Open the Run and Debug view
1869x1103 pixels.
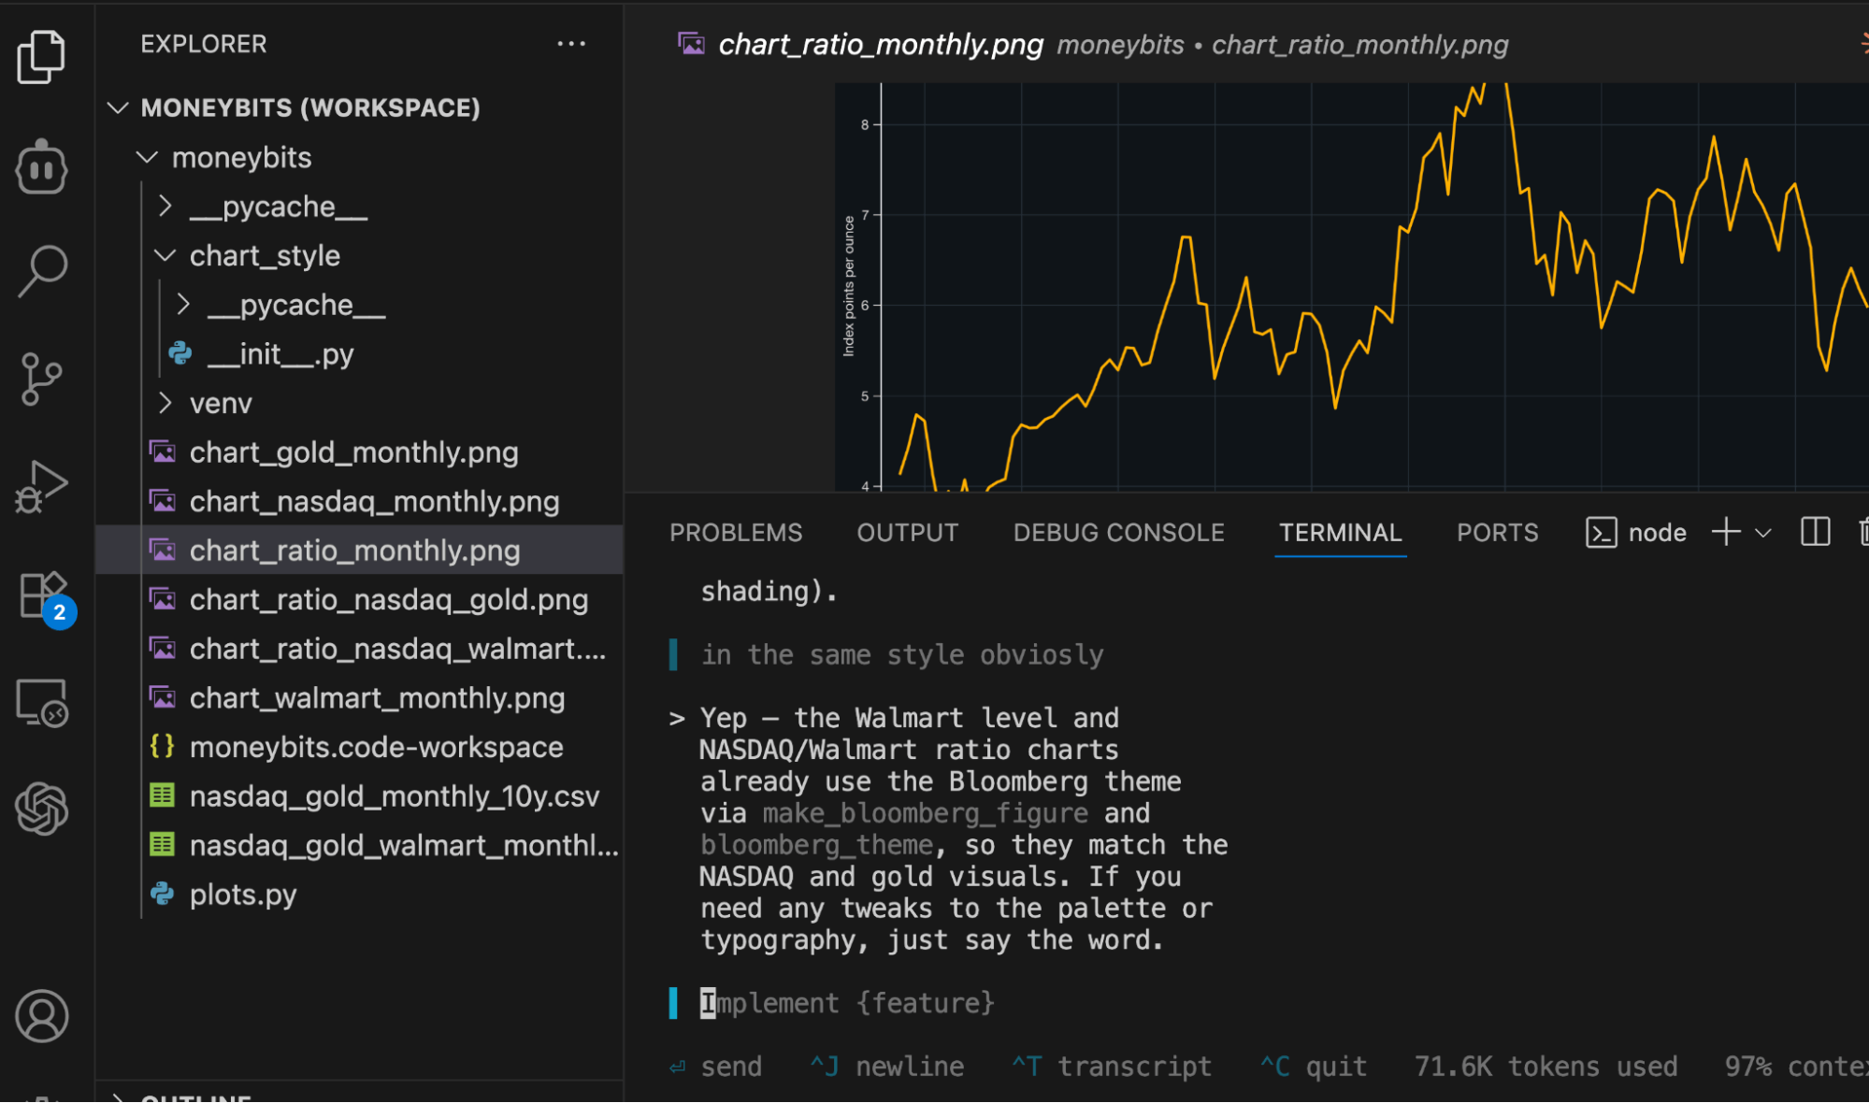coord(41,486)
